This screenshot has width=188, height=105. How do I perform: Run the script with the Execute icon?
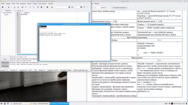47,7
